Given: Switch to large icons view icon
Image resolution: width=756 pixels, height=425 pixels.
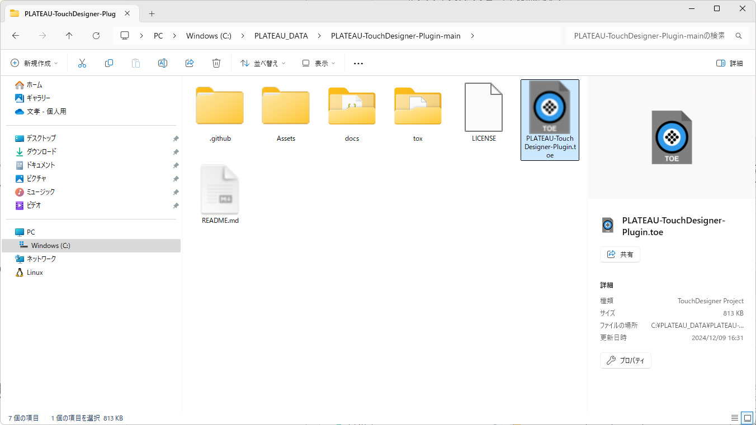Looking at the screenshot, I should click(x=747, y=418).
